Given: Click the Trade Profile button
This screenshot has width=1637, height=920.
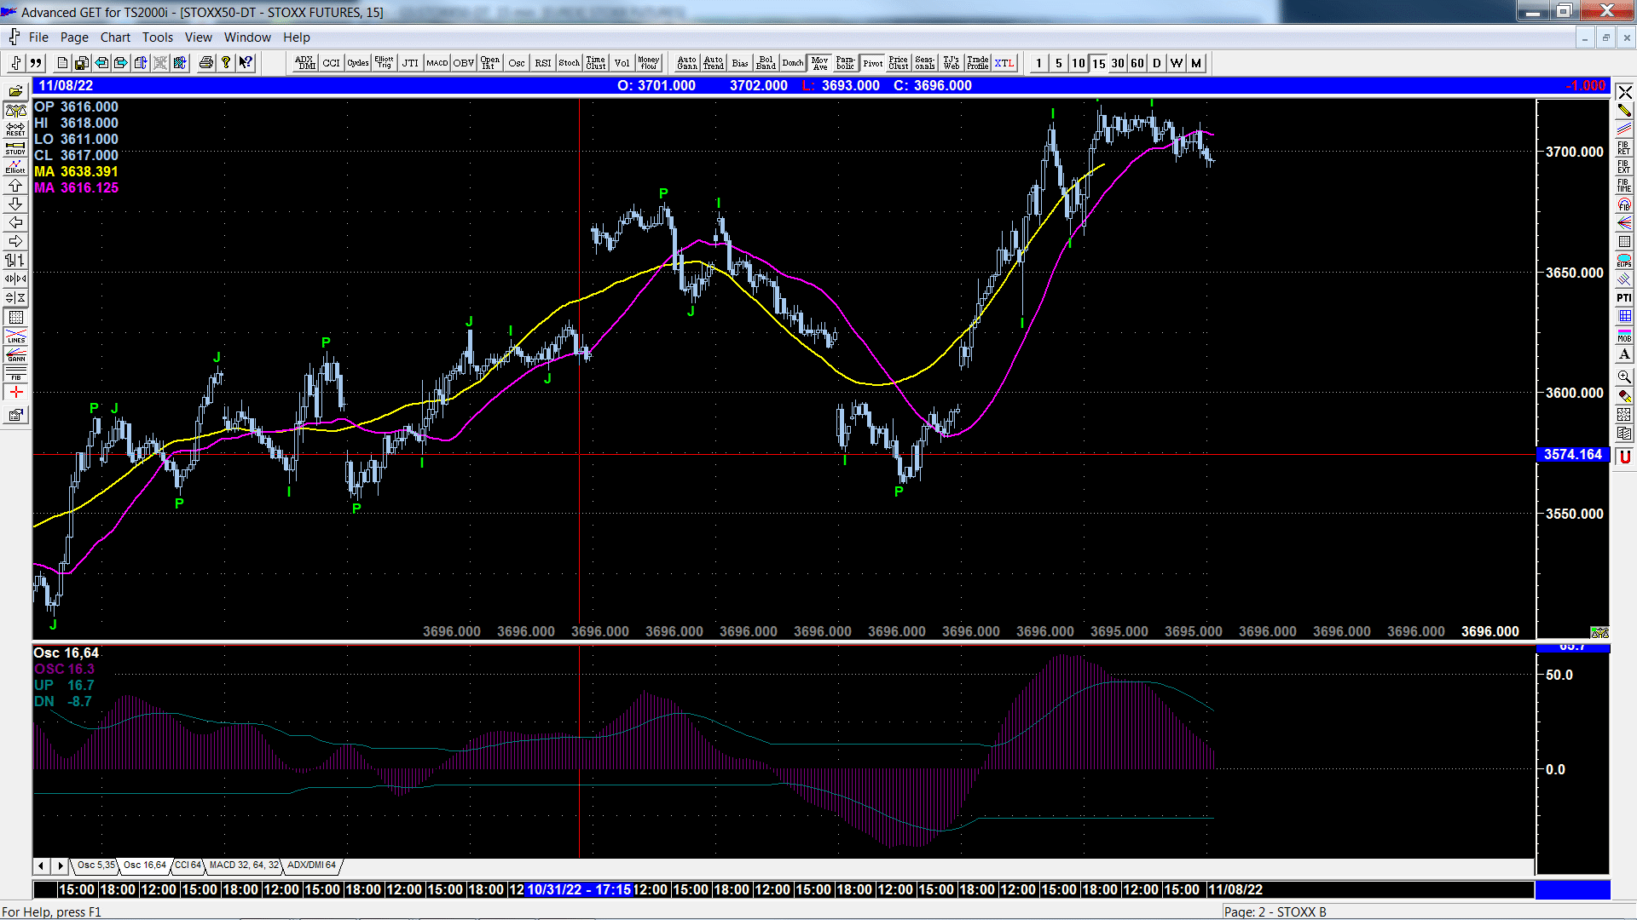Looking at the screenshot, I should [978, 63].
